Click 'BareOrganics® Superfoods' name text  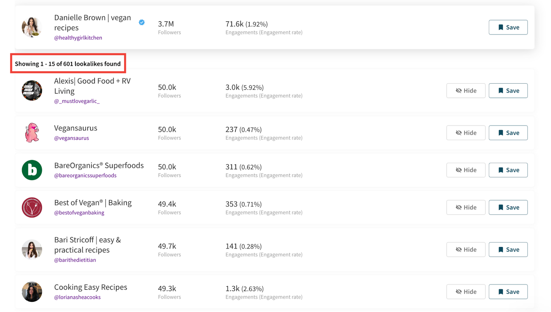(x=99, y=165)
